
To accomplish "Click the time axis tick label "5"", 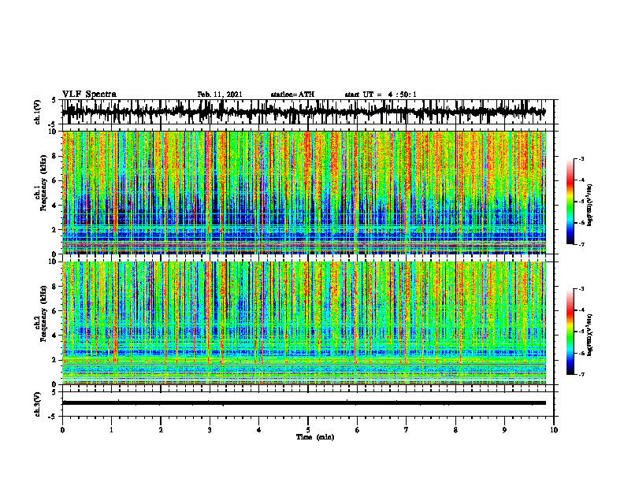I will [x=308, y=430].
